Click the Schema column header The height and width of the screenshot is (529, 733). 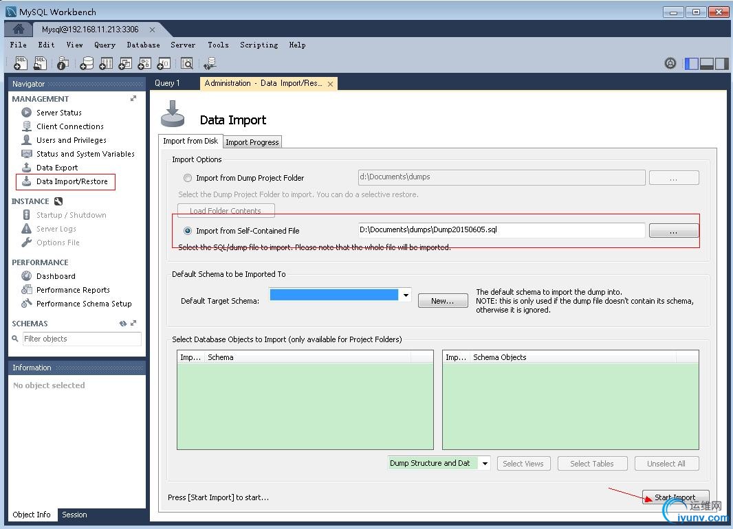click(307, 357)
